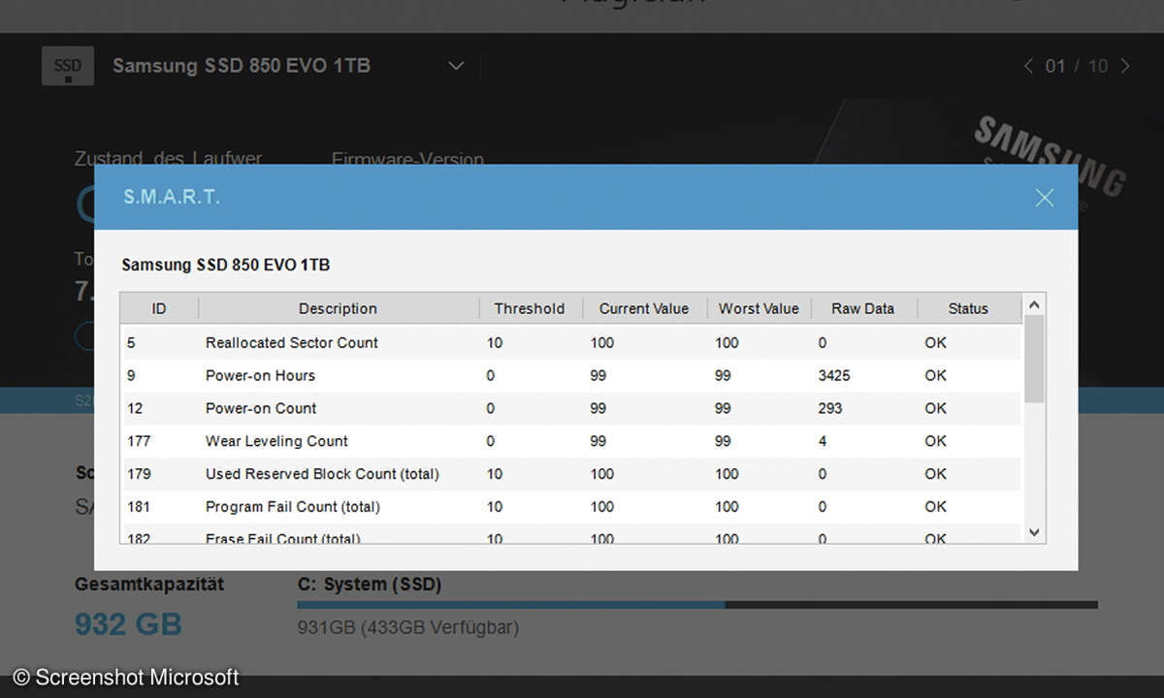Viewport: 1164px width, 698px height.
Task: Select the "Power-on Count" row description
Action: [x=261, y=408]
